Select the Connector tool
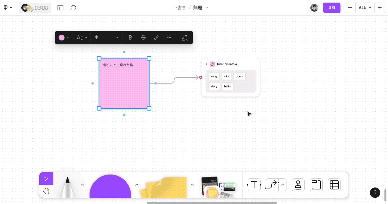 (x=272, y=185)
